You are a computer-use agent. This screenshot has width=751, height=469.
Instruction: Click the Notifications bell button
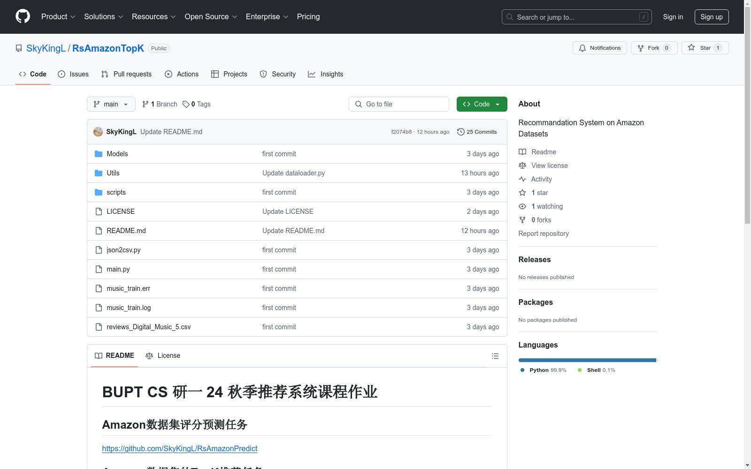(x=599, y=48)
